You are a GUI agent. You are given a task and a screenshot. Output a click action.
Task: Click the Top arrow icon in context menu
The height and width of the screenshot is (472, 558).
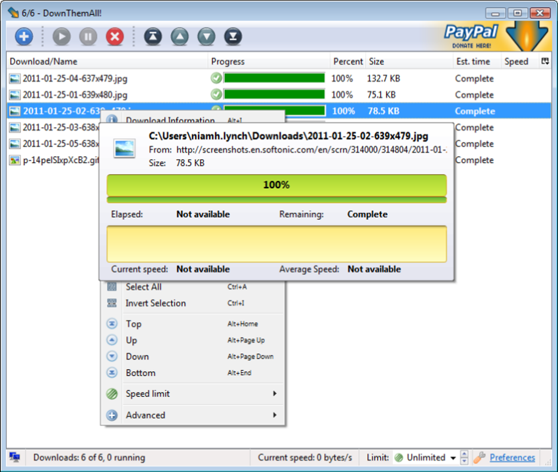tap(112, 324)
